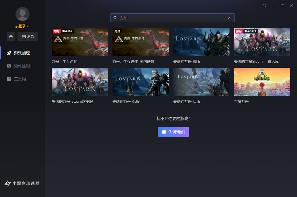Open the 失落的方舟-韩服 game thumbnail
Image resolution: width=297 pixels, height=197 pixels.
click(141, 82)
